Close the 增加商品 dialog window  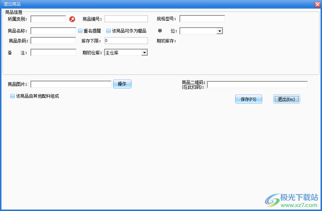coord(317,4)
